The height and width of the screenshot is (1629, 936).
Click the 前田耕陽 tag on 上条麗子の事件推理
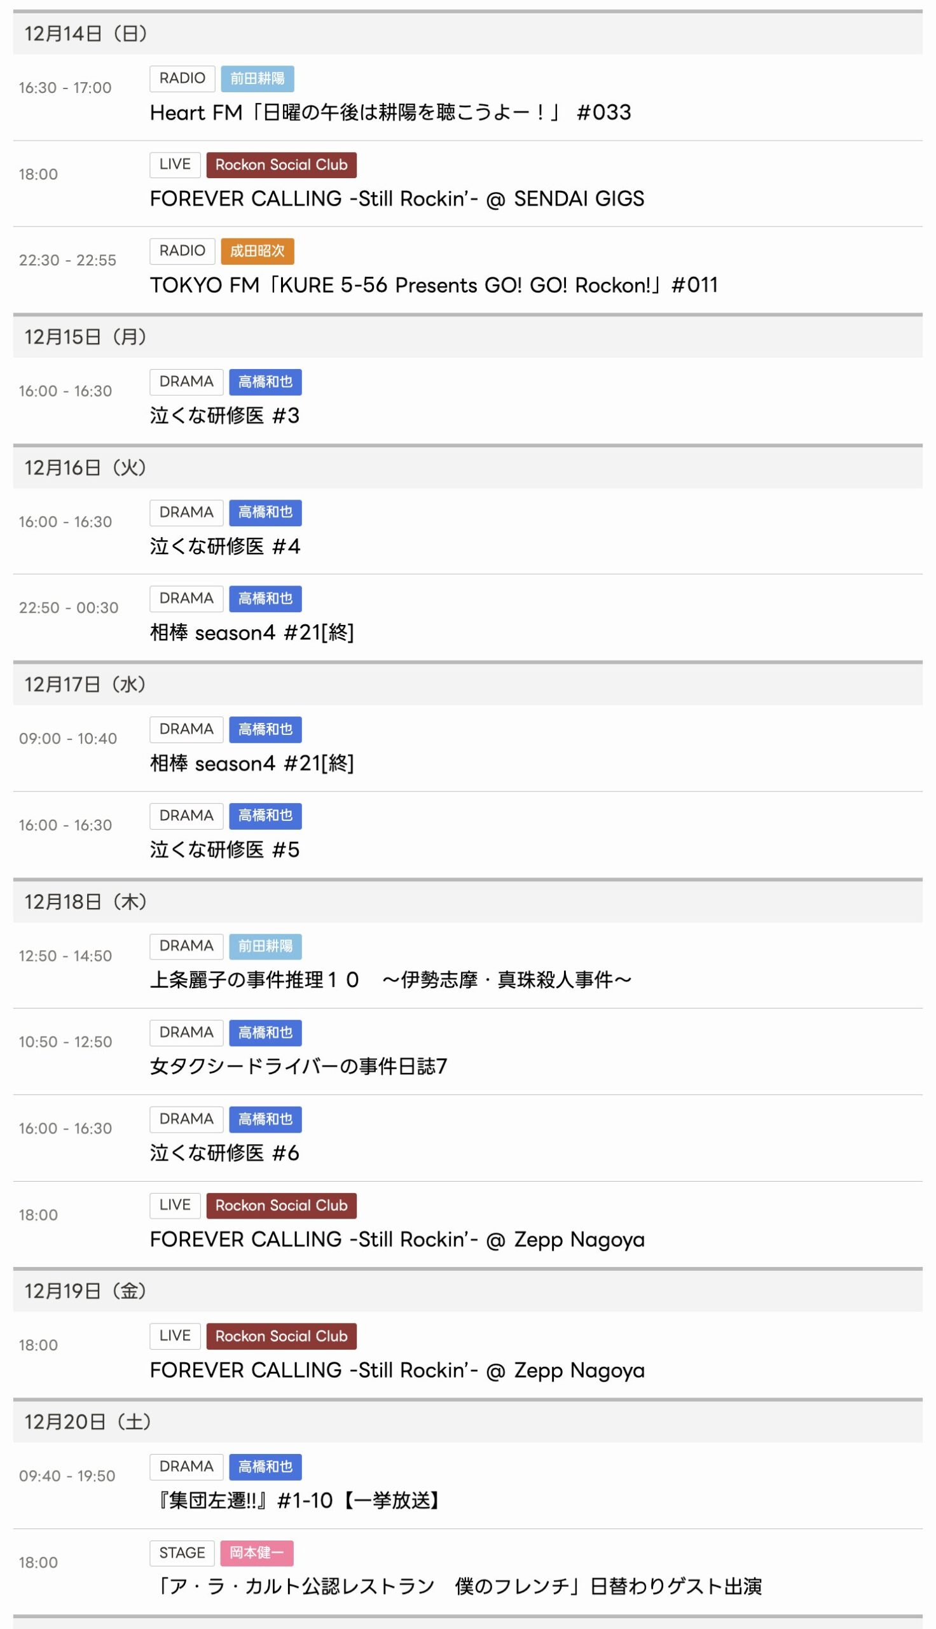coord(265,946)
